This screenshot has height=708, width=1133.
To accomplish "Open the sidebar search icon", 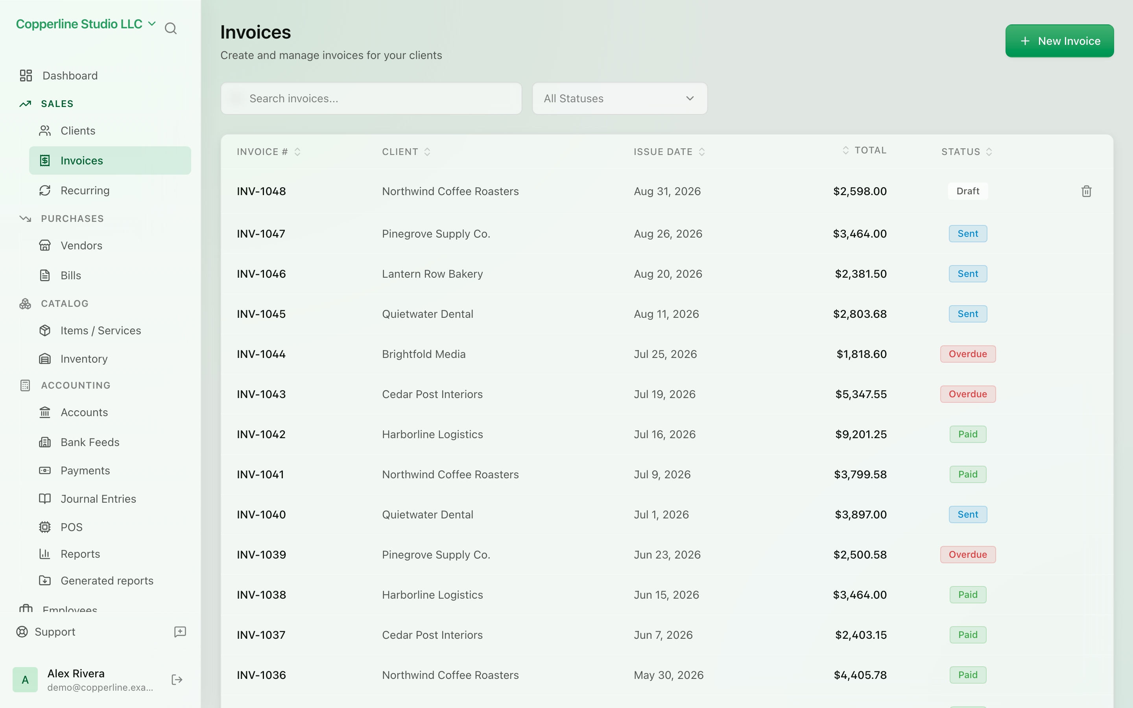I will 171,29.
